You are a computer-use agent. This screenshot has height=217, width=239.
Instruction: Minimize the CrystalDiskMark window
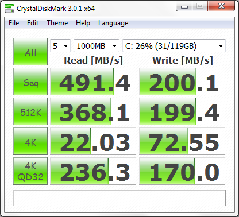coord(184,6)
